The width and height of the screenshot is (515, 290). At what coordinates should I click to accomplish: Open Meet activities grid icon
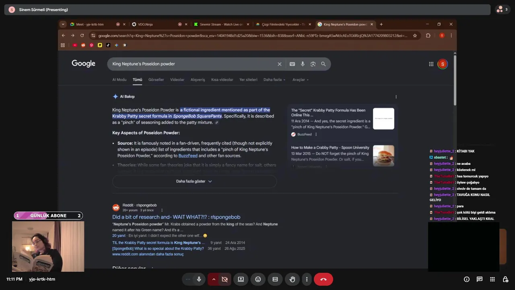click(492, 279)
